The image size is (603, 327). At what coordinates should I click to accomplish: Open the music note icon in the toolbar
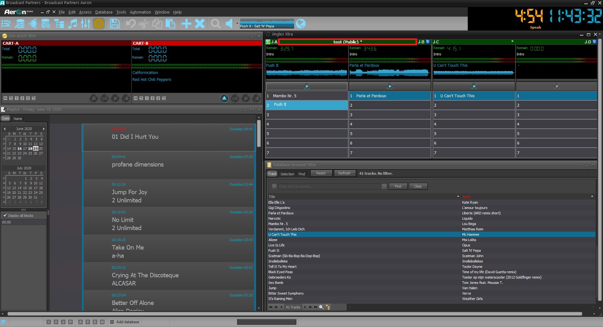pos(73,24)
